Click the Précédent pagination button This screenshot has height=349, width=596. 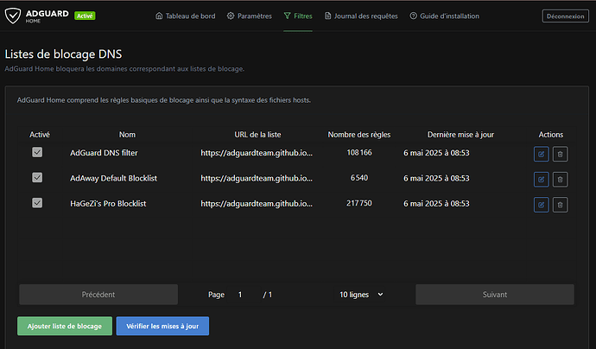pos(98,295)
